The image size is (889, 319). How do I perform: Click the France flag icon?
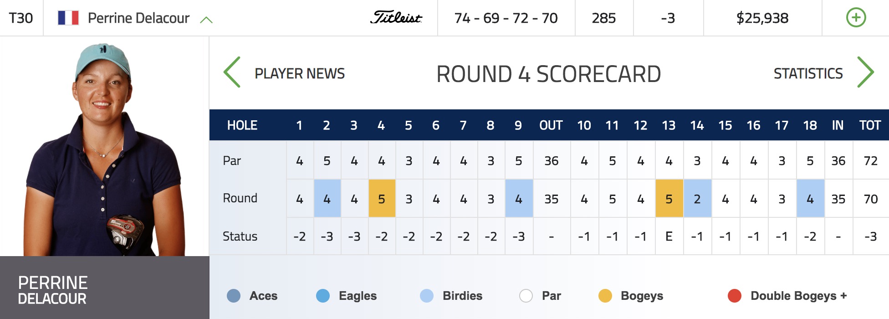[68, 18]
